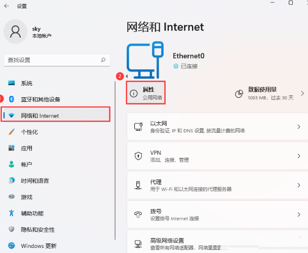Image resolution: width=308 pixels, height=253 pixels.
Task: Click the sidebar vertical scrollbar
Action: 115,161
